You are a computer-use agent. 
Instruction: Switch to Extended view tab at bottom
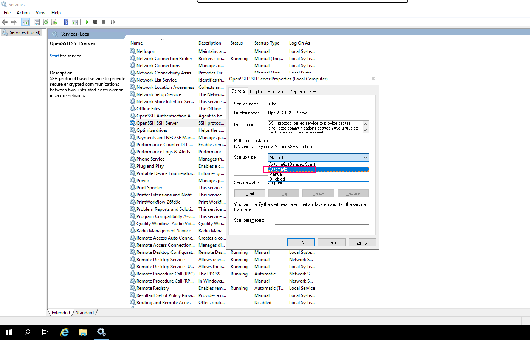pos(60,313)
